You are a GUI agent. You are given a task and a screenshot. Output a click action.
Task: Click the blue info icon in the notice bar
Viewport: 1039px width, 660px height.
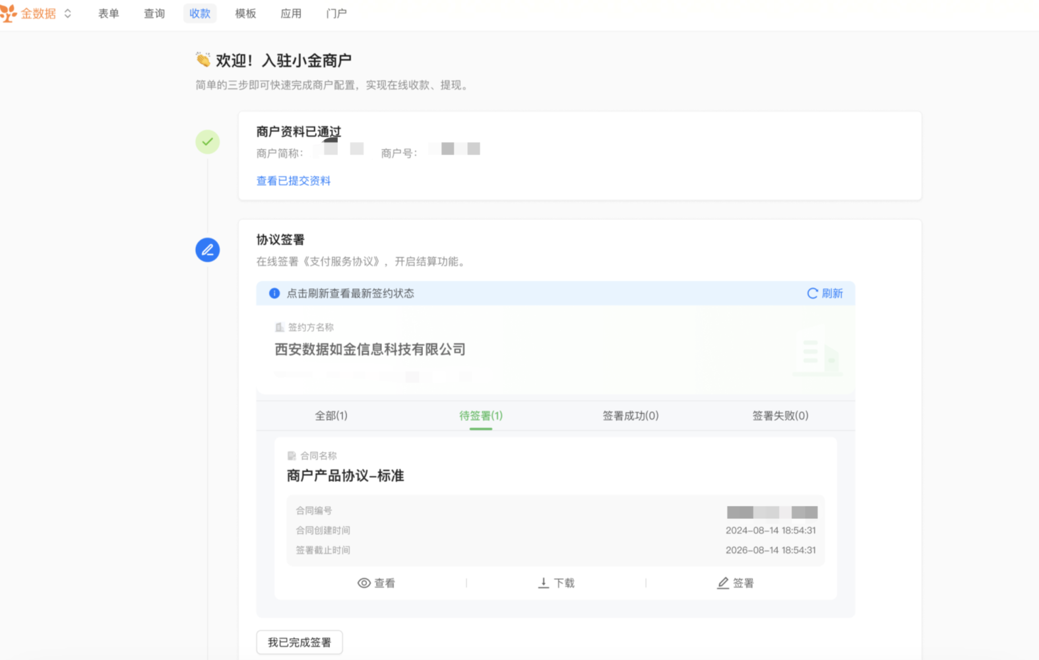point(274,293)
